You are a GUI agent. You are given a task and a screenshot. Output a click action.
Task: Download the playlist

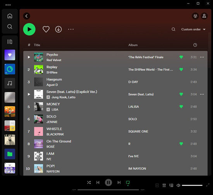(58, 29)
